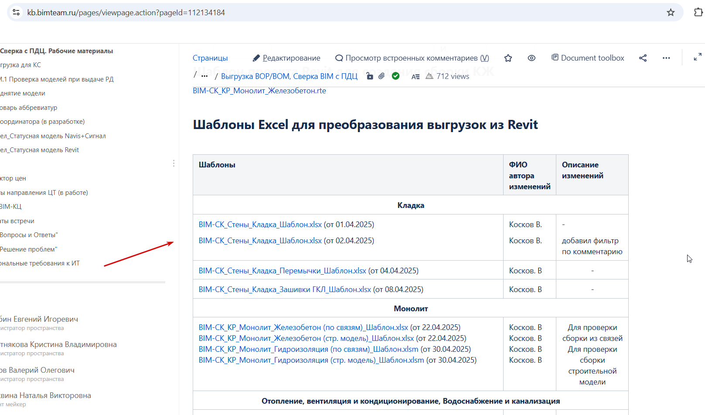Open browser extensions puzzle icon
The image size is (705, 415).
[x=698, y=12]
